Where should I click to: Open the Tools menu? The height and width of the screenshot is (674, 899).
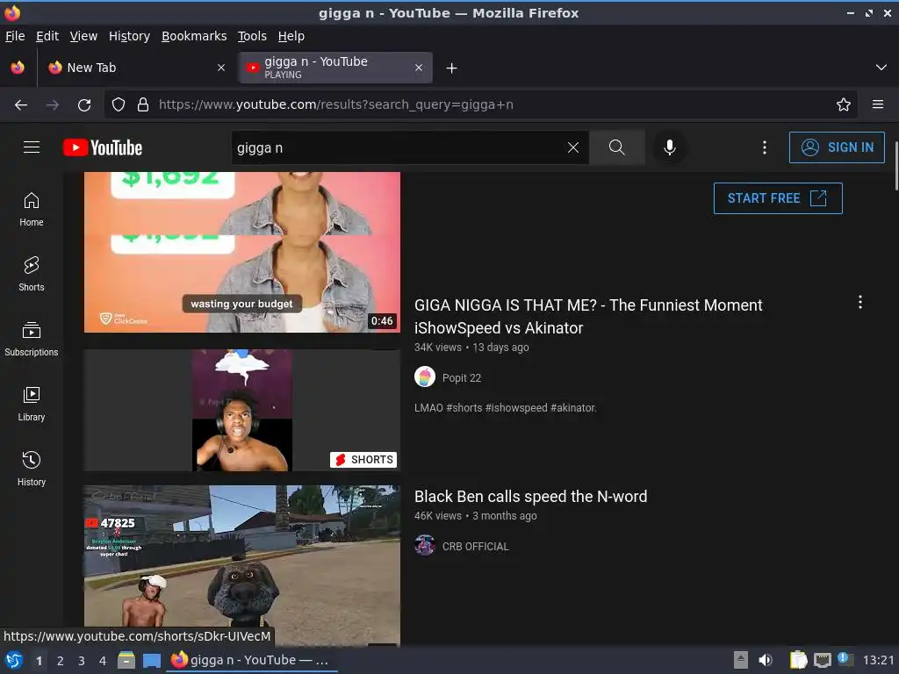point(252,36)
